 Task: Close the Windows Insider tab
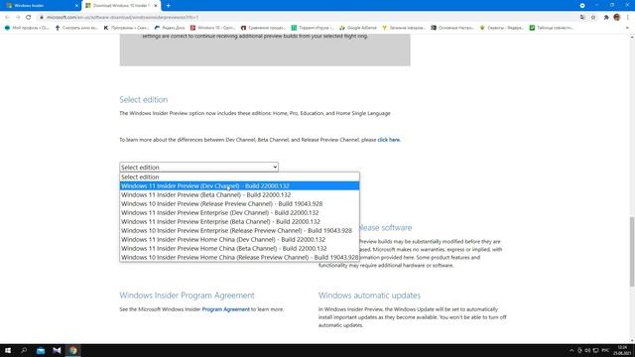tap(76, 6)
